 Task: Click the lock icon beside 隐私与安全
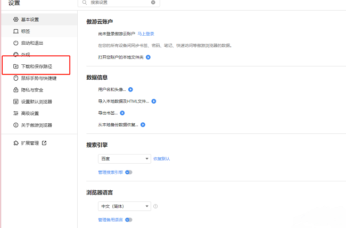(x=16, y=90)
